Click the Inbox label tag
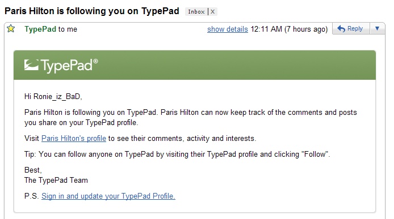 (x=196, y=11)
